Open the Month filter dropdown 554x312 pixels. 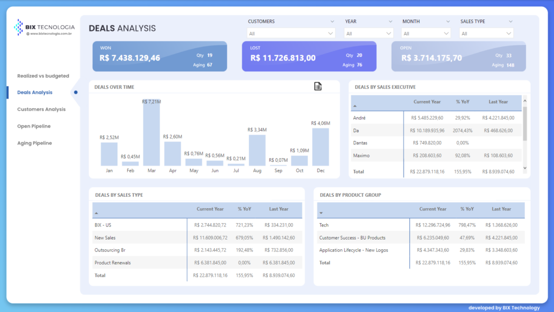(x=426, y=34)
